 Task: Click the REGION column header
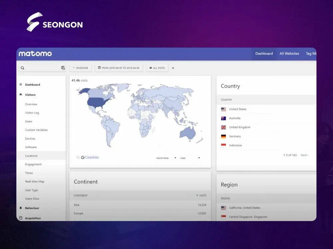(225, 199)
